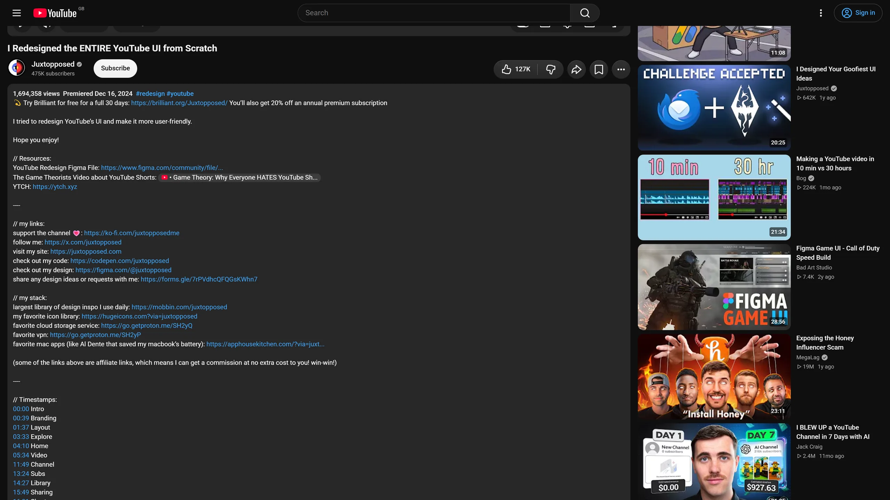Jump to 14:27 Library timestamp
This screenshot has height=500, width=890.
(21, 483)
